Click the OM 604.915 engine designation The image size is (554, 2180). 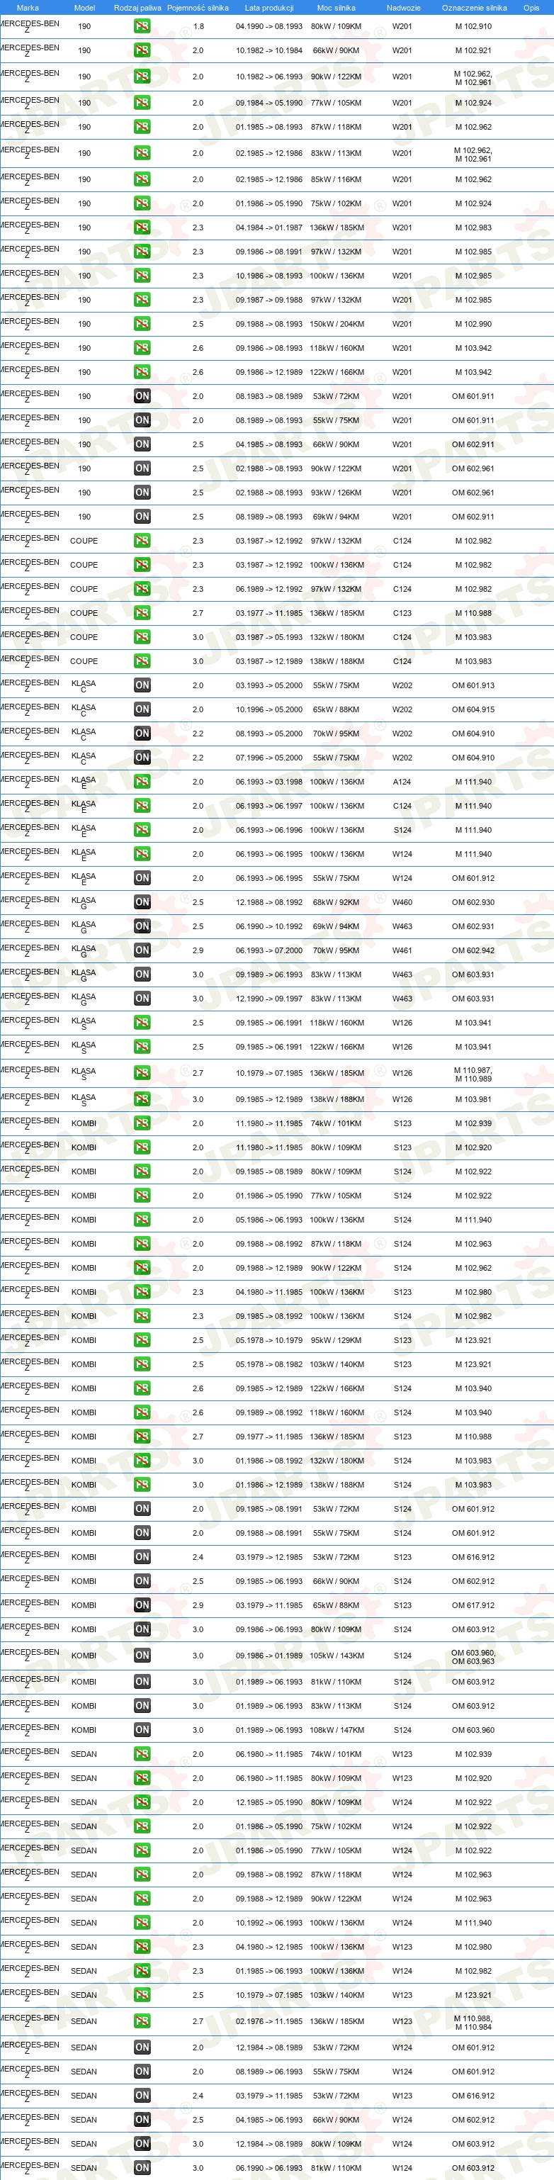click(x=473, y=709)
